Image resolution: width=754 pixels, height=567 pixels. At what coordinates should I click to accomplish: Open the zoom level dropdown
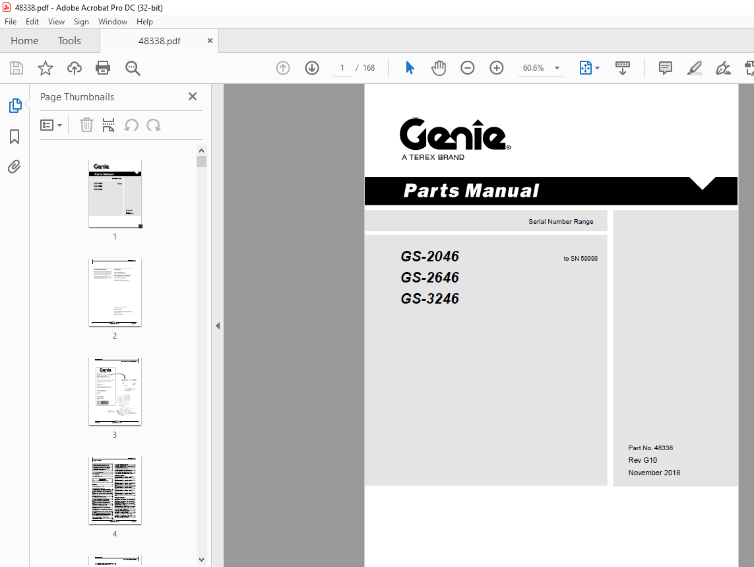[557, 68]
